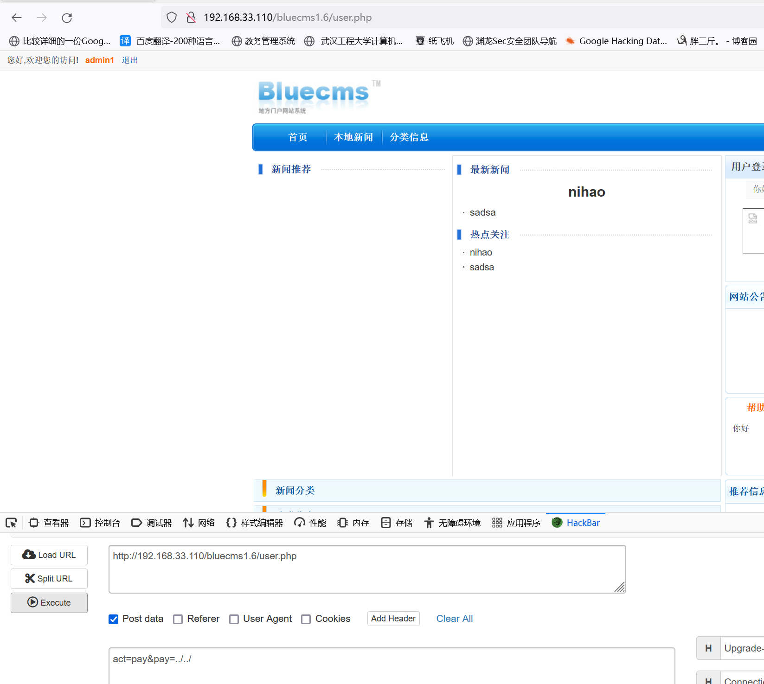This screenshot has width=764, height=684.
Task: Switch to the 网络 network tab
Action: [x=199, y=523]
